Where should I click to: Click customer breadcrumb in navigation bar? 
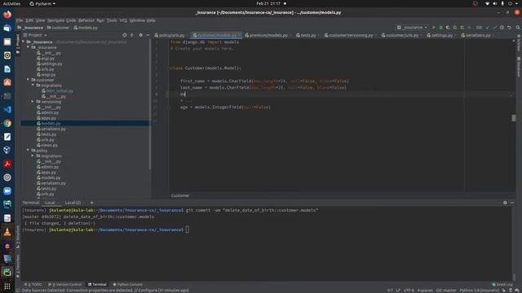pos(58,28)
